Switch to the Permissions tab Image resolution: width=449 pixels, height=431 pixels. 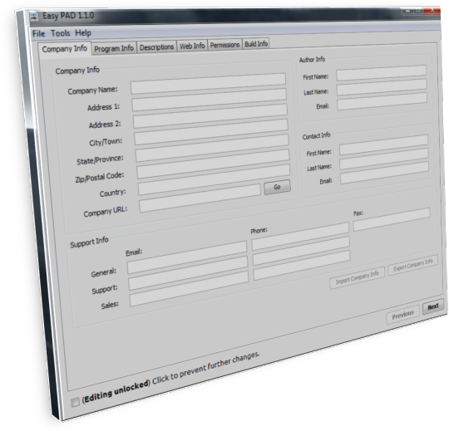pyautogui.click(x=224, y=45)
